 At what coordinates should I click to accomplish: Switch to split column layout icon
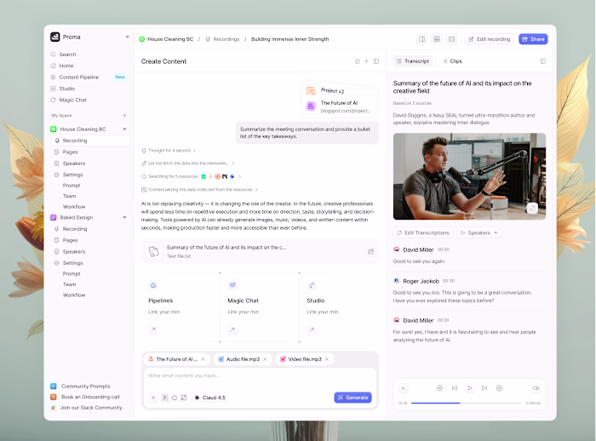[x=422, y=39]
